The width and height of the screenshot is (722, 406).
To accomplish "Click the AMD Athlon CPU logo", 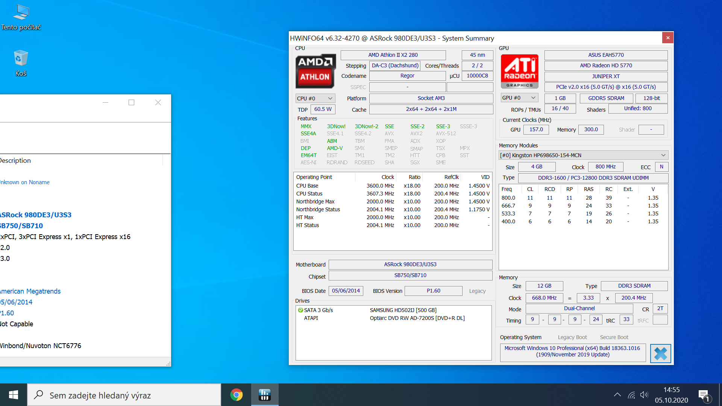I will coord(315,71).
